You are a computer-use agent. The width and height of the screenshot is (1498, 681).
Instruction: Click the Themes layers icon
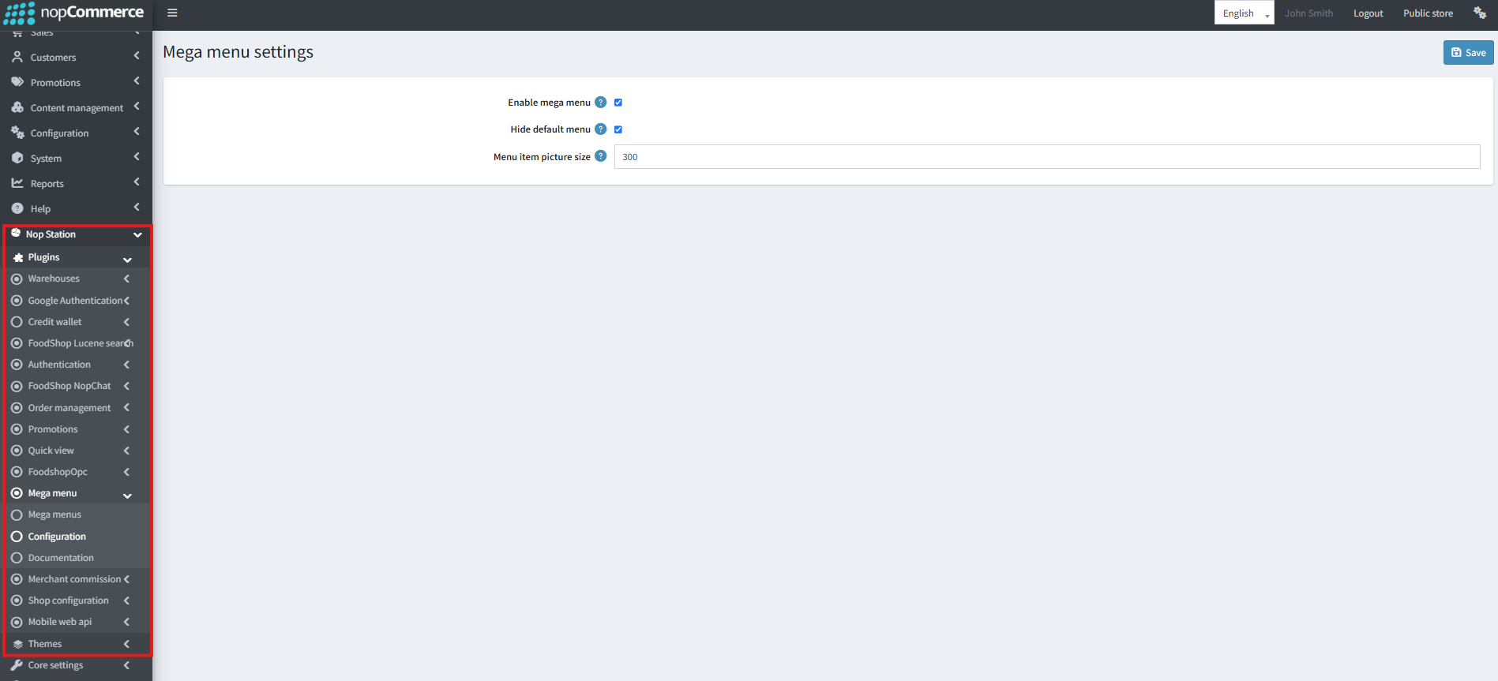point(18,644)
